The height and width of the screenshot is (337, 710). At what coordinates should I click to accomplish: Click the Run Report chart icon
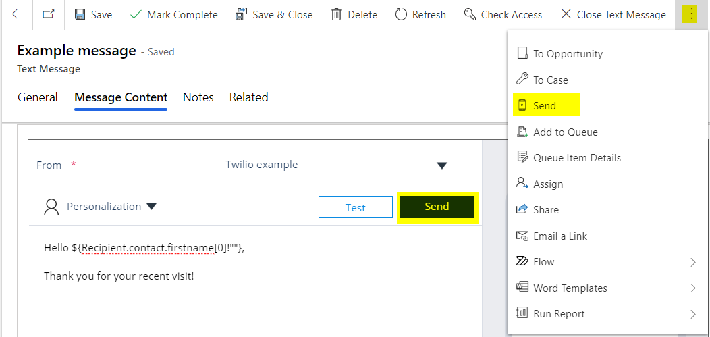pos(522,313)
